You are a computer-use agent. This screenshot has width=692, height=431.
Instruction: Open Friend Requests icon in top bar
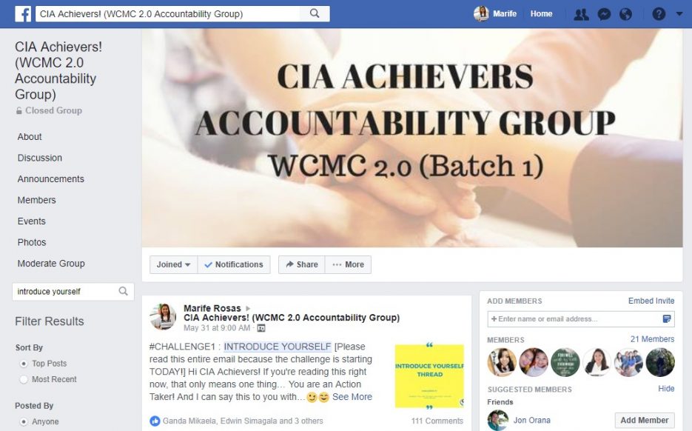point(581,15)
